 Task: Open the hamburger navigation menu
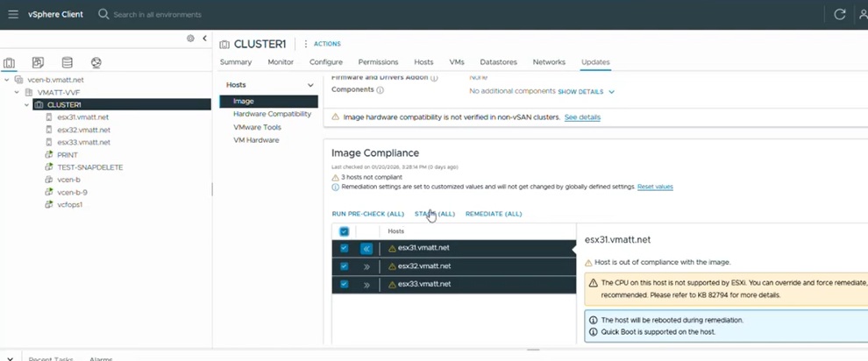click(12, 14)
